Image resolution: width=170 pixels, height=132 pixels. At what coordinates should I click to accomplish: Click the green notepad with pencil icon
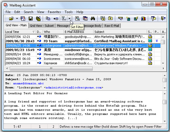coord(136,18)
